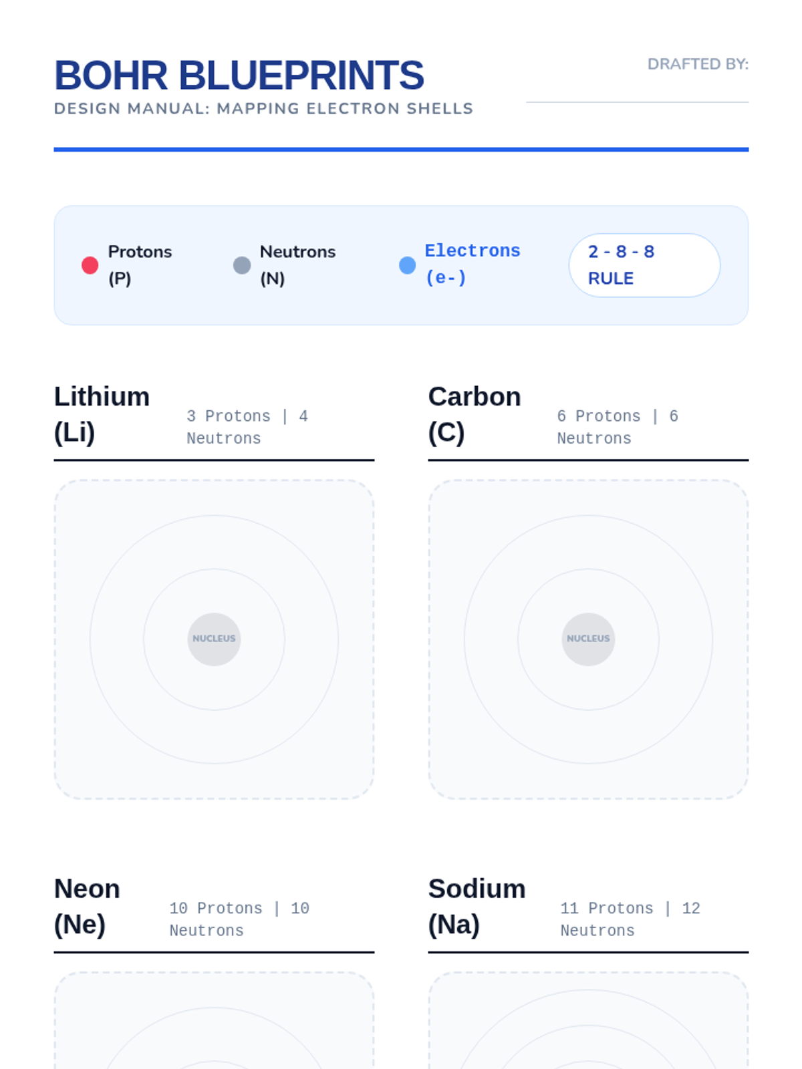The height and width of the screenshot is (1069, 802).
Task: Click Lithium's 3 Protons | 4 Neutrons text
Action: tap(247, 427)
